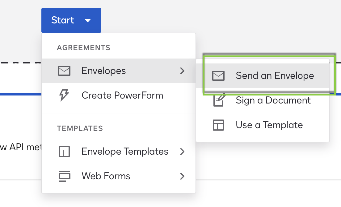Screen dimensions: 341x207
Task: Select the pen icon next to Sign a Document
Action: tap(218, 100)
